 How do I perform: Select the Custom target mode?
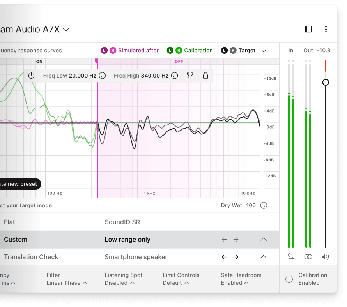click(x=16, y=240)
